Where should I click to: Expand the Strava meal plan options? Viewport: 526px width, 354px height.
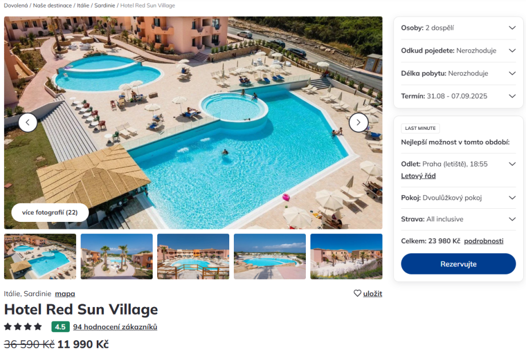point(458,219)
